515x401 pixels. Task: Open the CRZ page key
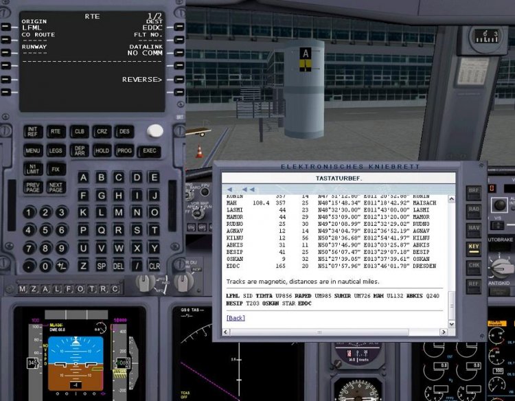tap(102, 131)
